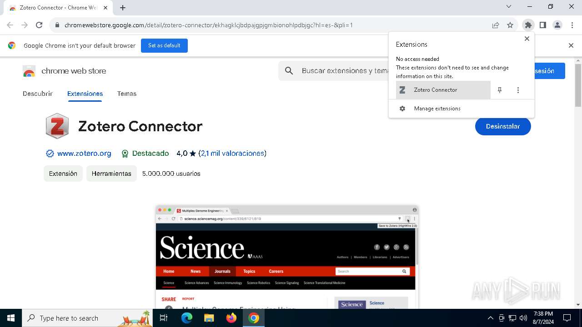582x327 pixels.
Task: Close the Extensions popup
Action: click(x=527, y=39)
